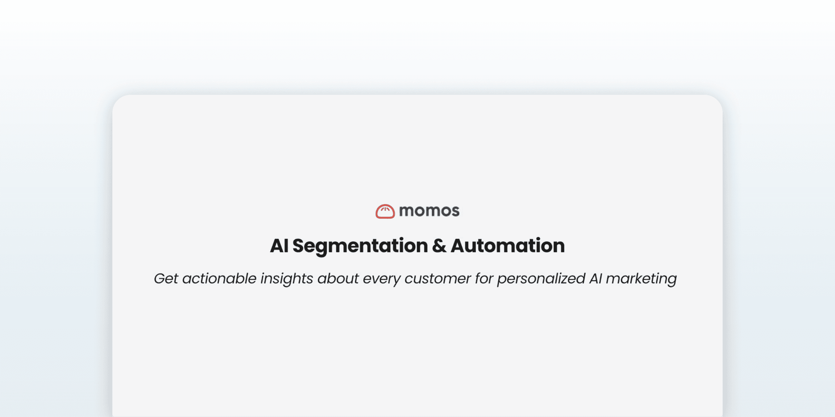Click the word about in subtitle
Screen dimensions: 835x417
338,279
